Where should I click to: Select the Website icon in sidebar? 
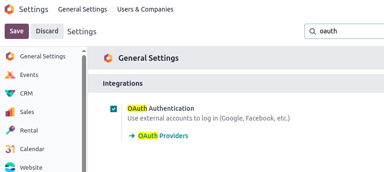10,167
